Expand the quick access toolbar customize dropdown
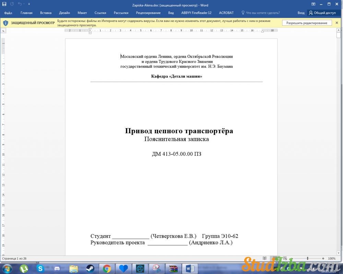Image resolution: width=343 pixels, height=274 pixels. coord(29,4)
